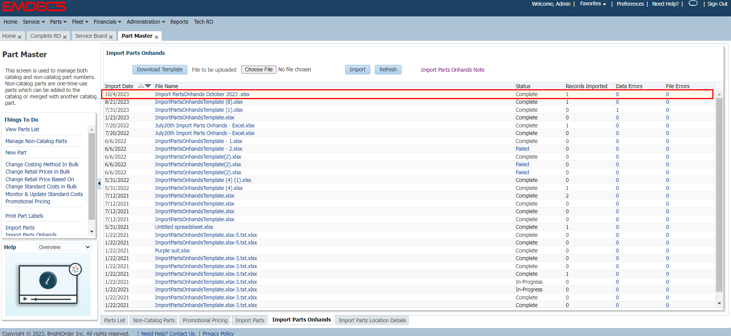731x336 pixels.
Task: Open file ImportPartsOnhandsTemplate (8).xlsx
Action: point(199,102)
